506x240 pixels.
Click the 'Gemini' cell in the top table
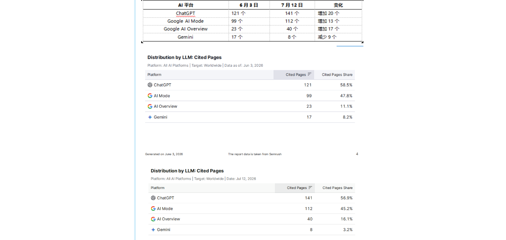[x=186, y=37]
